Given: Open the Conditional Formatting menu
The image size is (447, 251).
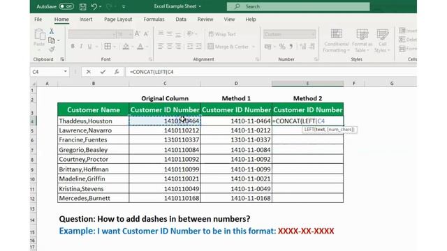Looking at the screenshot, I should click(x=337, y=40).
